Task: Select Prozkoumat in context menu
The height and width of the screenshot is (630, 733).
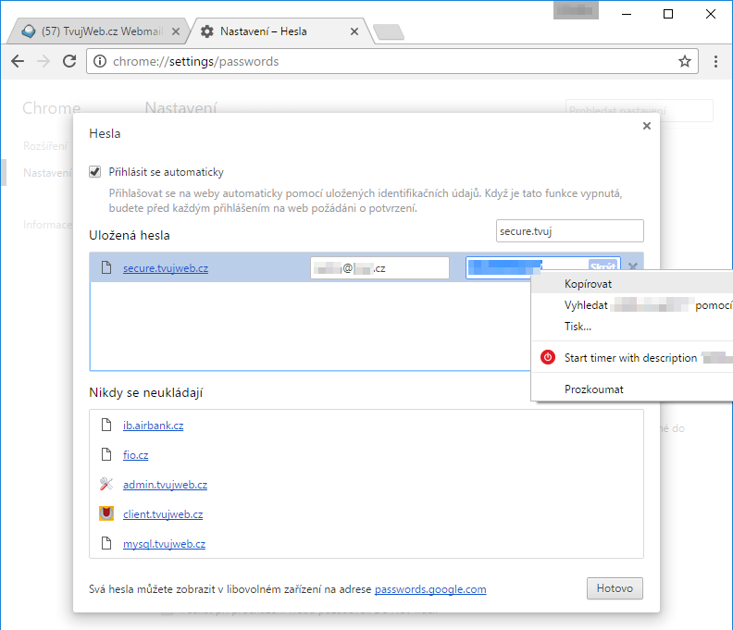Action: click(x=593, y=389)
